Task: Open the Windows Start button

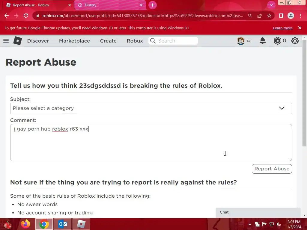Action: tap(8, 224)
